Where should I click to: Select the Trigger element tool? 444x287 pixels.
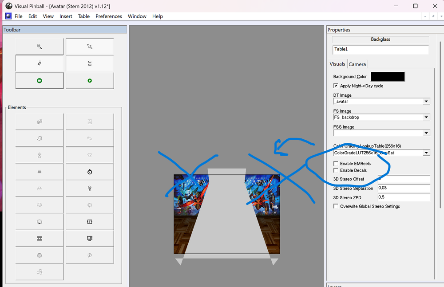40,189
